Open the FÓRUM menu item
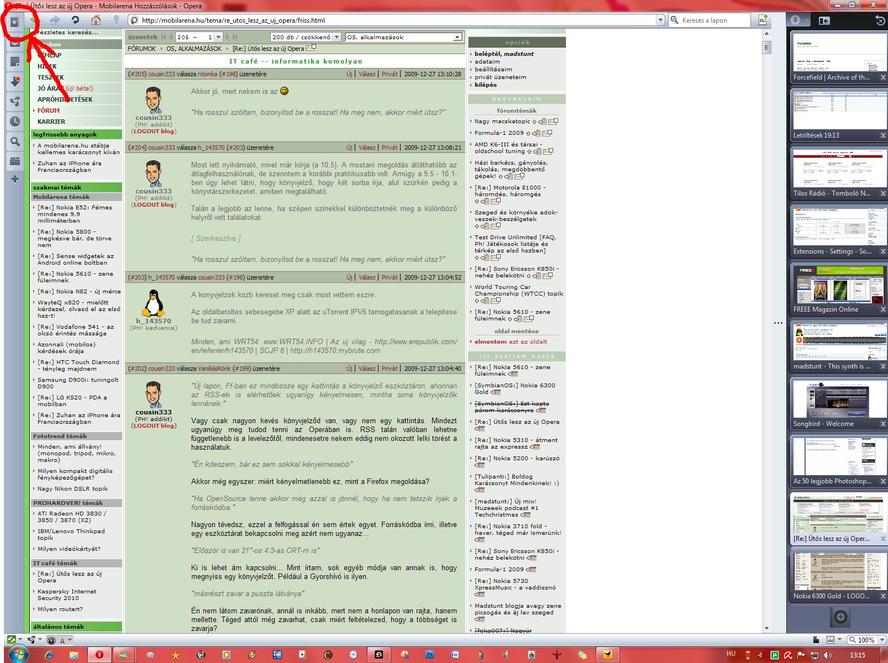Screen dimensions: 888x663 [49, 110]
